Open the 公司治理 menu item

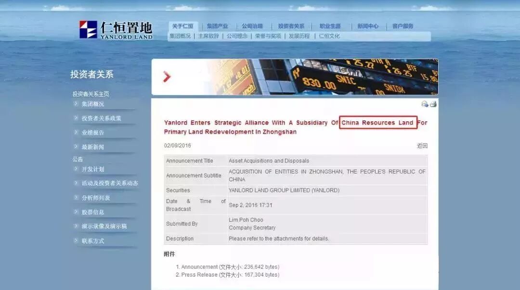(252, 26)
